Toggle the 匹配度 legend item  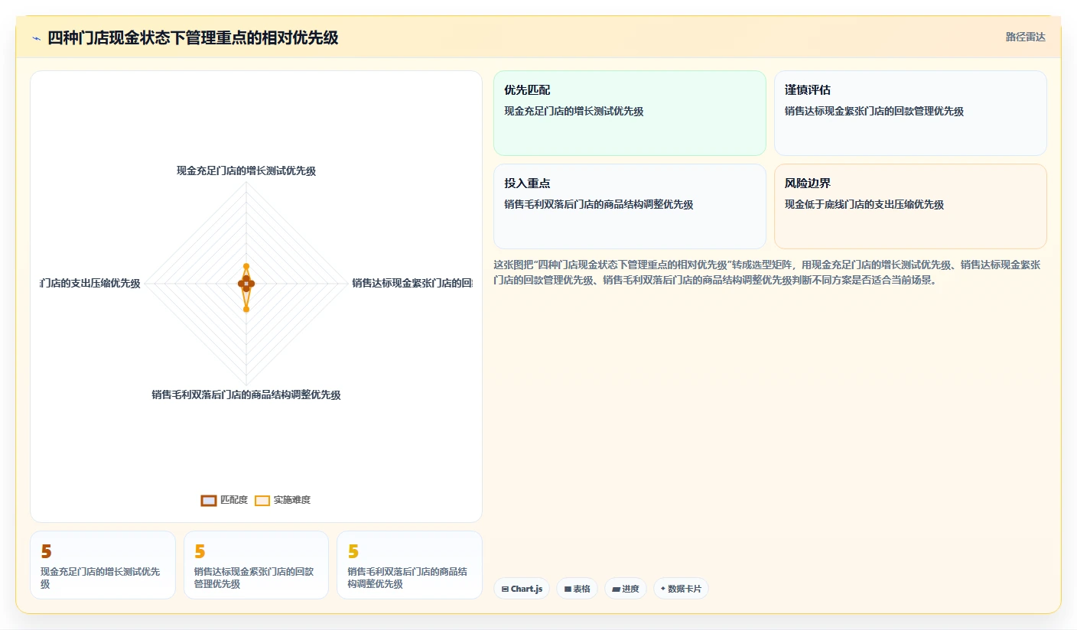(x=224, y=500)
